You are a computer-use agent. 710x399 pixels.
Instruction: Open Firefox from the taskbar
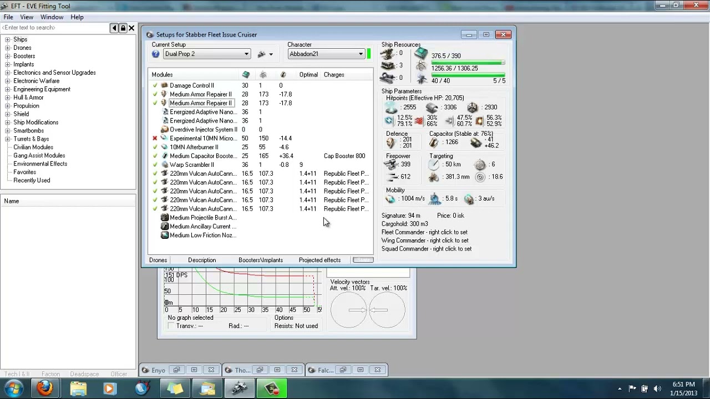coord(45,388)
